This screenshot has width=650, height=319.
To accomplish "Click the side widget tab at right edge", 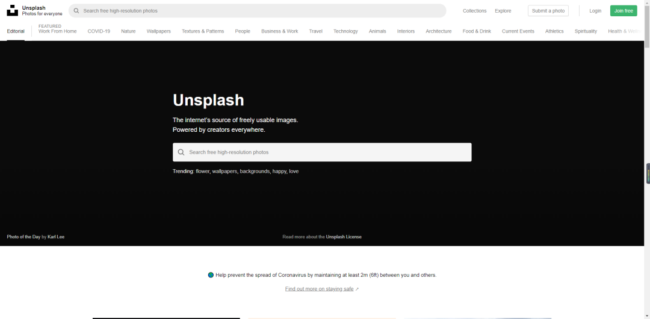I will (x=648, y=173).
